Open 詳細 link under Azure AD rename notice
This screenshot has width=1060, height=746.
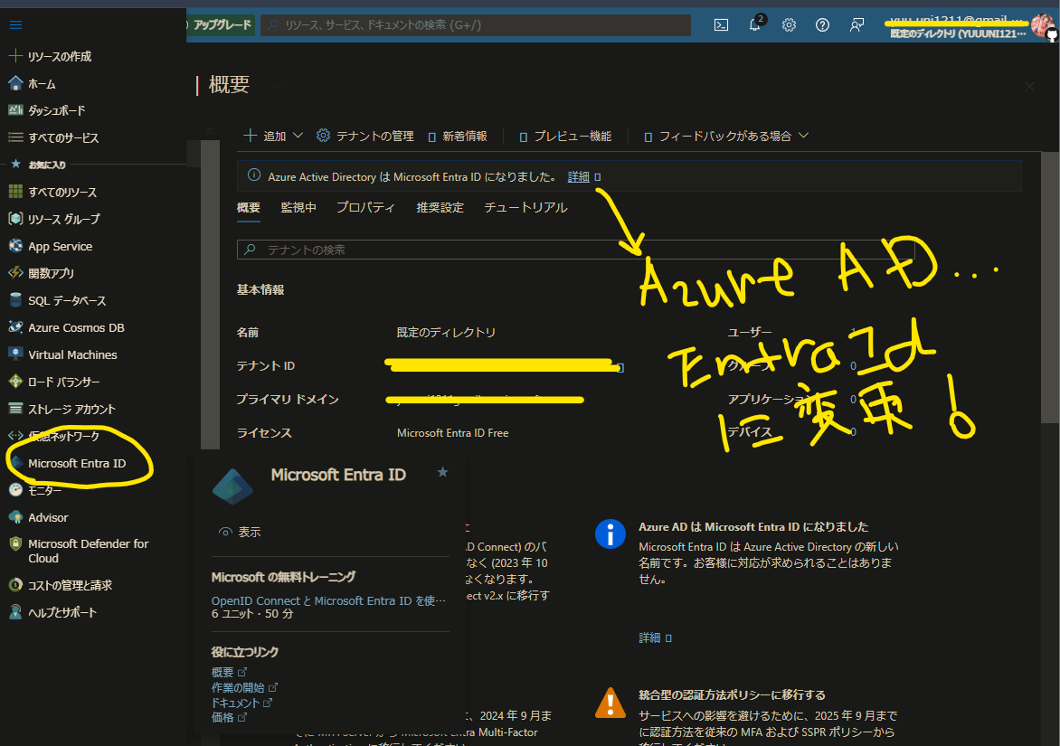649,637
